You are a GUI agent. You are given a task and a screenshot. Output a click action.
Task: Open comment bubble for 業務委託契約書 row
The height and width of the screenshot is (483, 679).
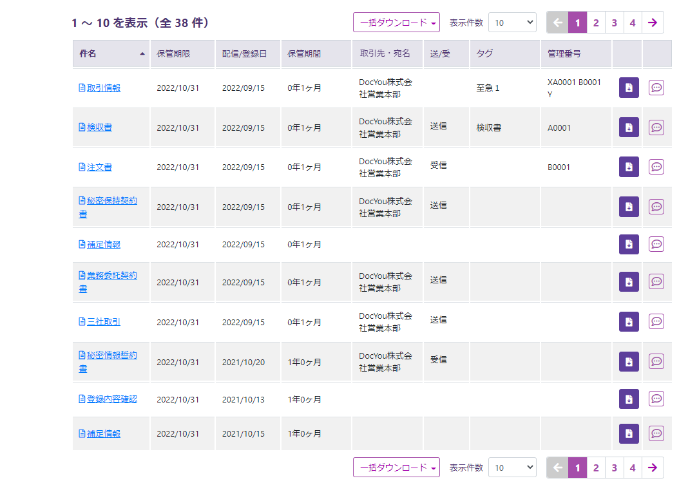click(656, 281)
